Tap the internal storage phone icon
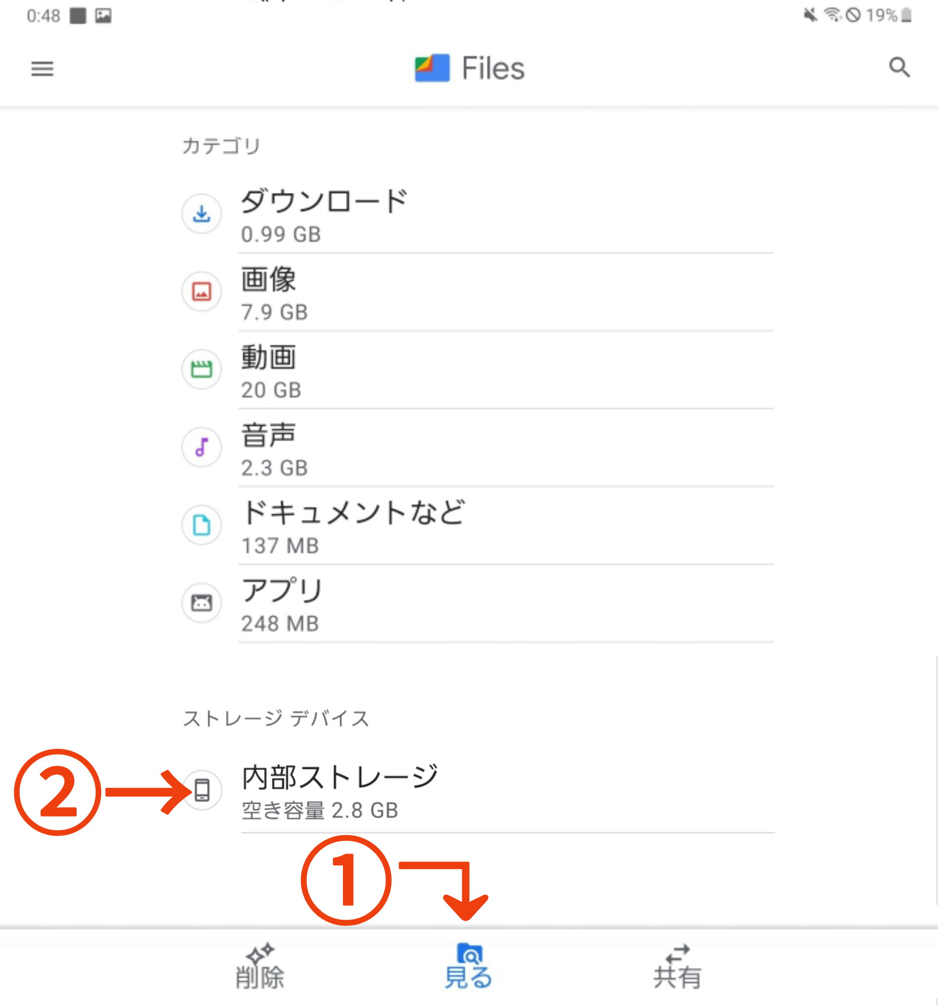Viewport: 938px width, 1006px height. pos(201,790)
